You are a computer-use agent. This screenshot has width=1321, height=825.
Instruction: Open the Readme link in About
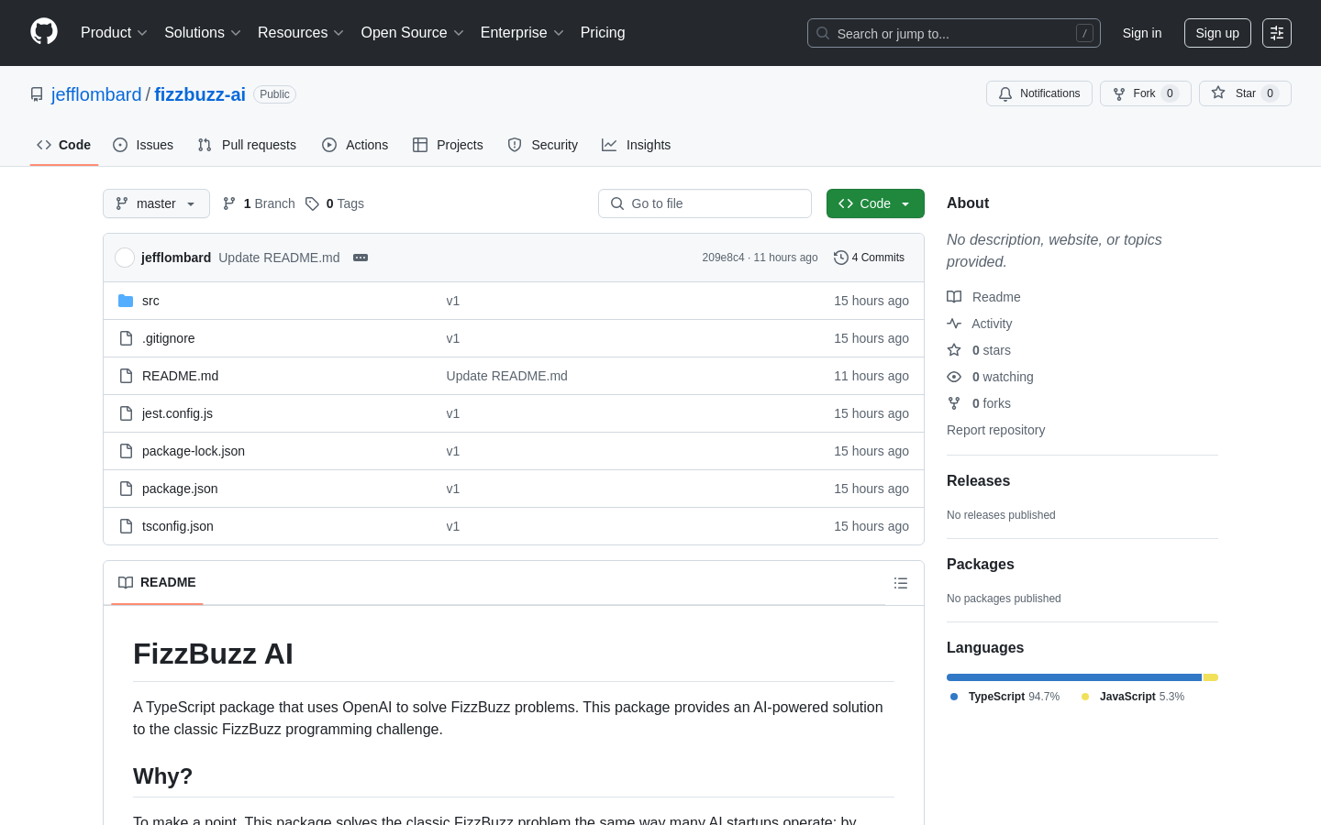tap(983, 297)
